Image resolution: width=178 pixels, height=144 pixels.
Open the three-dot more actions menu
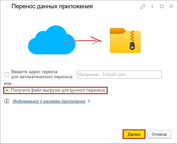[x=152, y=6]
